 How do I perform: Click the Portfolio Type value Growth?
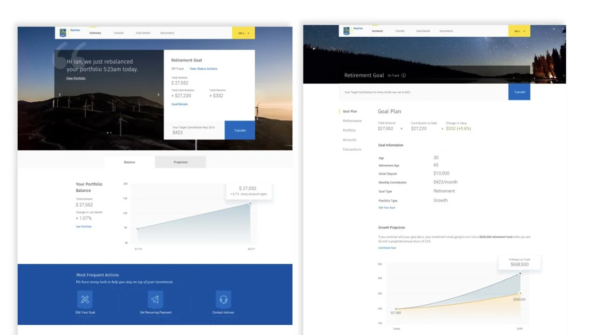pos(440,201)
